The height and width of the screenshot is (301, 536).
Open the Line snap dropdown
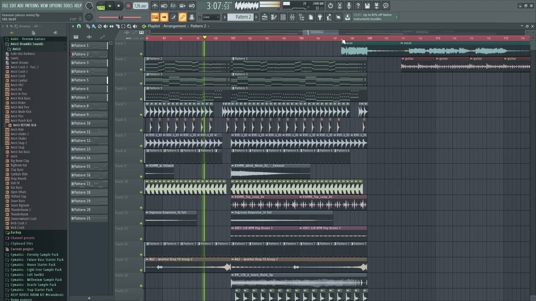[x=211, y=17]
